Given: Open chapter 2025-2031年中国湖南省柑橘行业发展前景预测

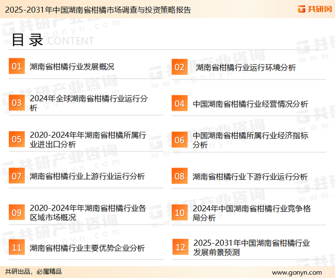Looking at the screenshot, I should point(251,248).
